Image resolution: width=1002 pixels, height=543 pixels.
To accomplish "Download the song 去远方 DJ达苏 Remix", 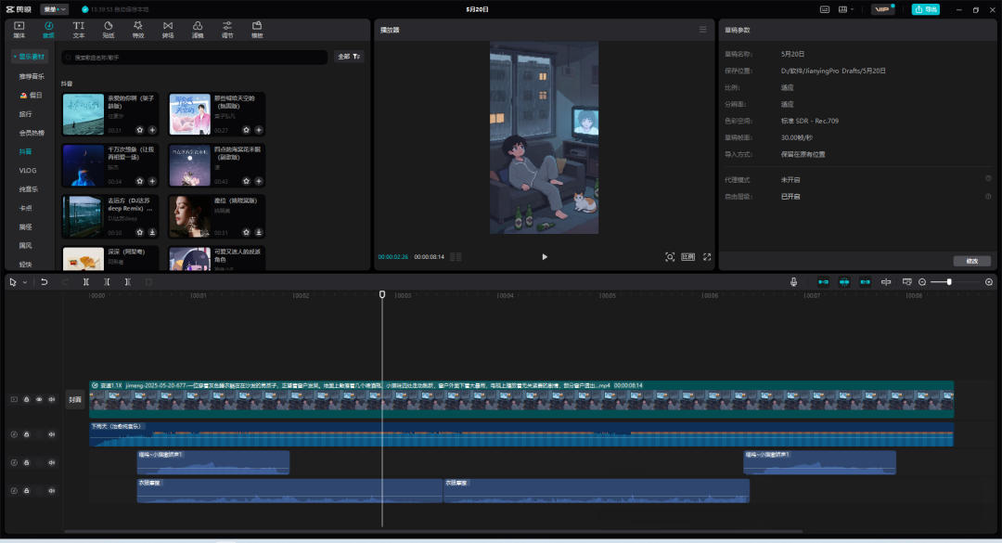I will pos(152,232).
